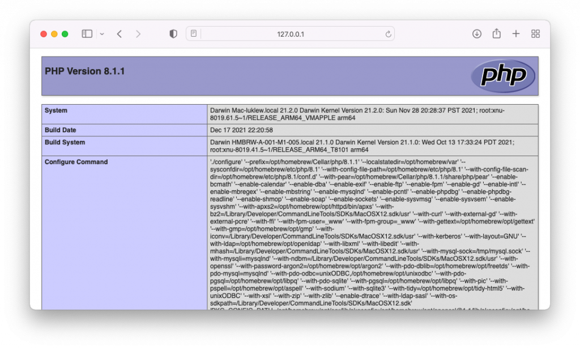Show the tab overview grid
580x349 pixels.
click(535, 33)
